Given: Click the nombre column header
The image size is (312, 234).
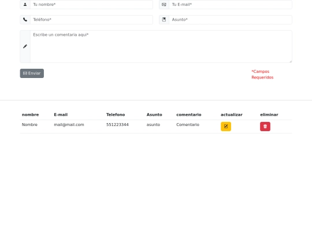Looking at the screenshot, I should tap(30, 114).
